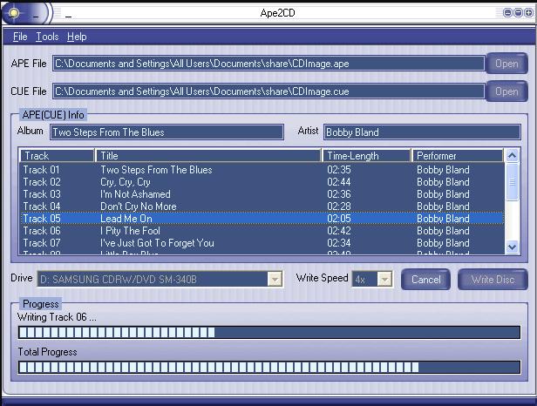537x406 pixels.
Task: Click the Cancel button
Action: [x=425, y=280]
